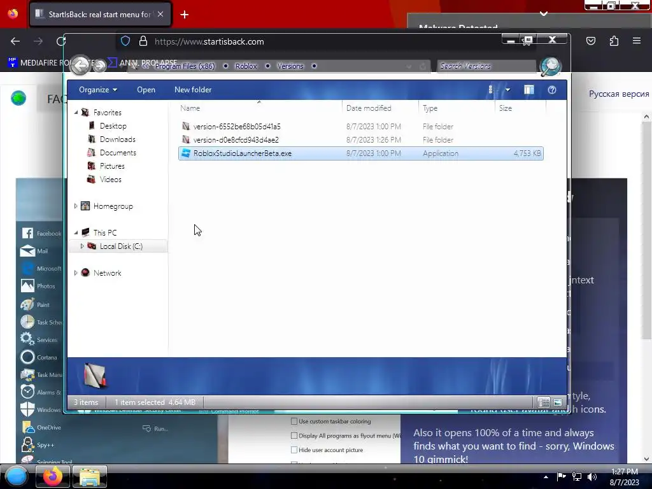The width and height of the screenshot is (652, 489).
Task: Select Local Disk (C:) item
Action: (x=121, y=246)
